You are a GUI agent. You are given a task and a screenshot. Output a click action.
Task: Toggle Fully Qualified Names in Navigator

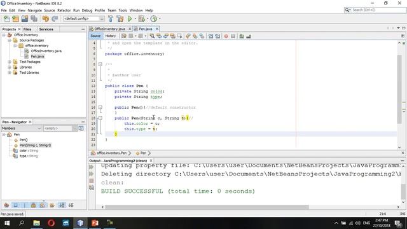[x=52, y=205]
